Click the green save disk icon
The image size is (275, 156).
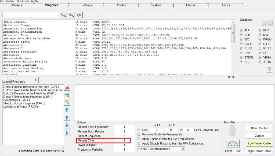67,95
